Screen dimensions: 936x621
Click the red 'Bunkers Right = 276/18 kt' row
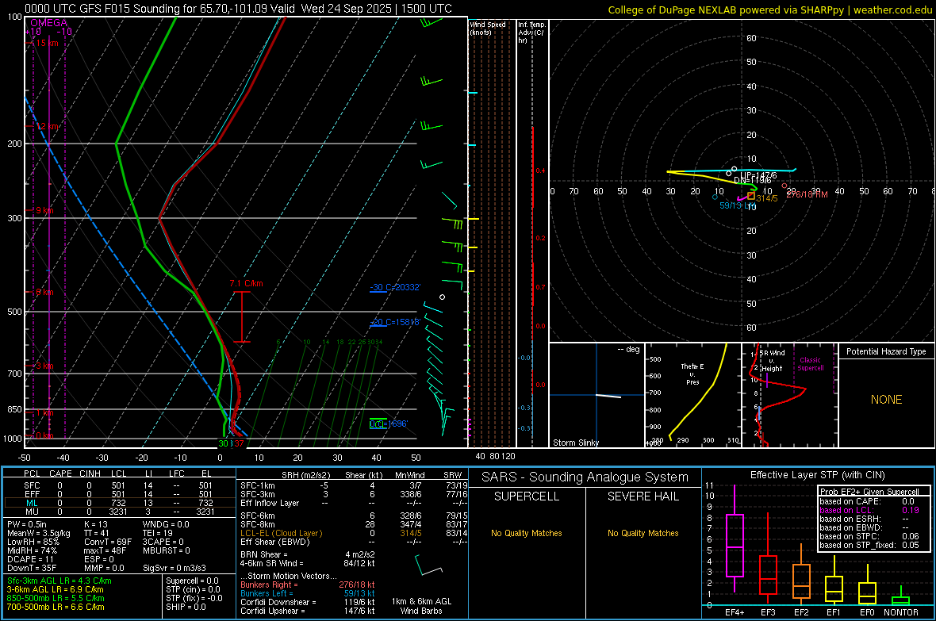pyautogui.click(x=308, y=585)
